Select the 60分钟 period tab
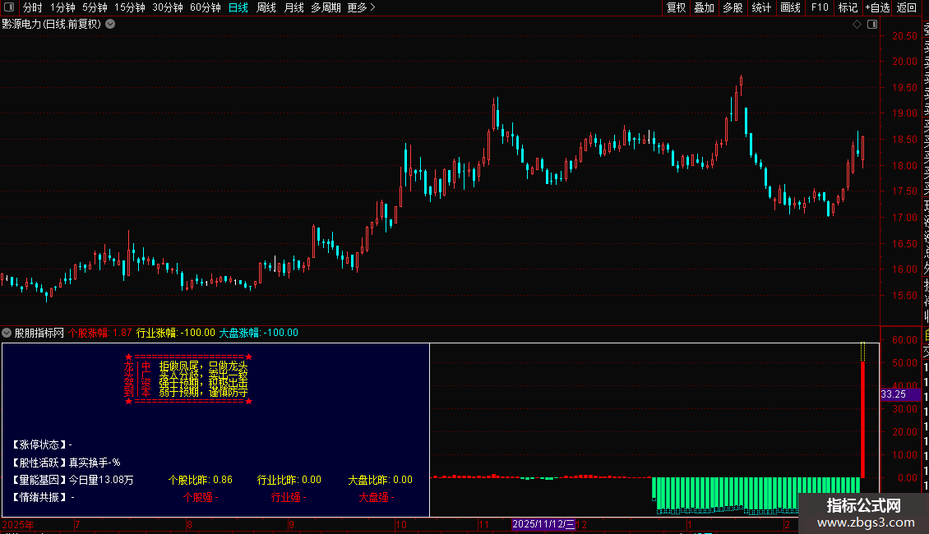Screen dimensions: 929x534 (x=206, y=7)
